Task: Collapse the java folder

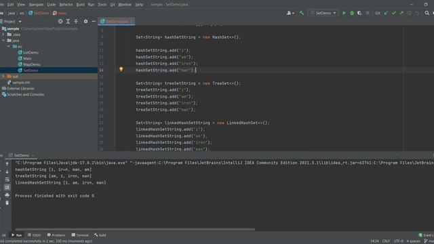Action: point(3,41)
